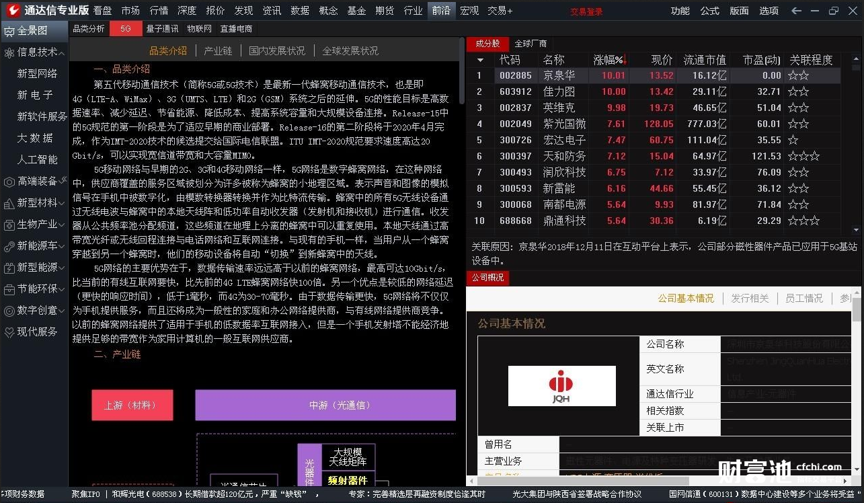The width and height of the screenshot is (864, 503).
Task: Click the 通达信 red logo icon
Action: tap(13, 10)
